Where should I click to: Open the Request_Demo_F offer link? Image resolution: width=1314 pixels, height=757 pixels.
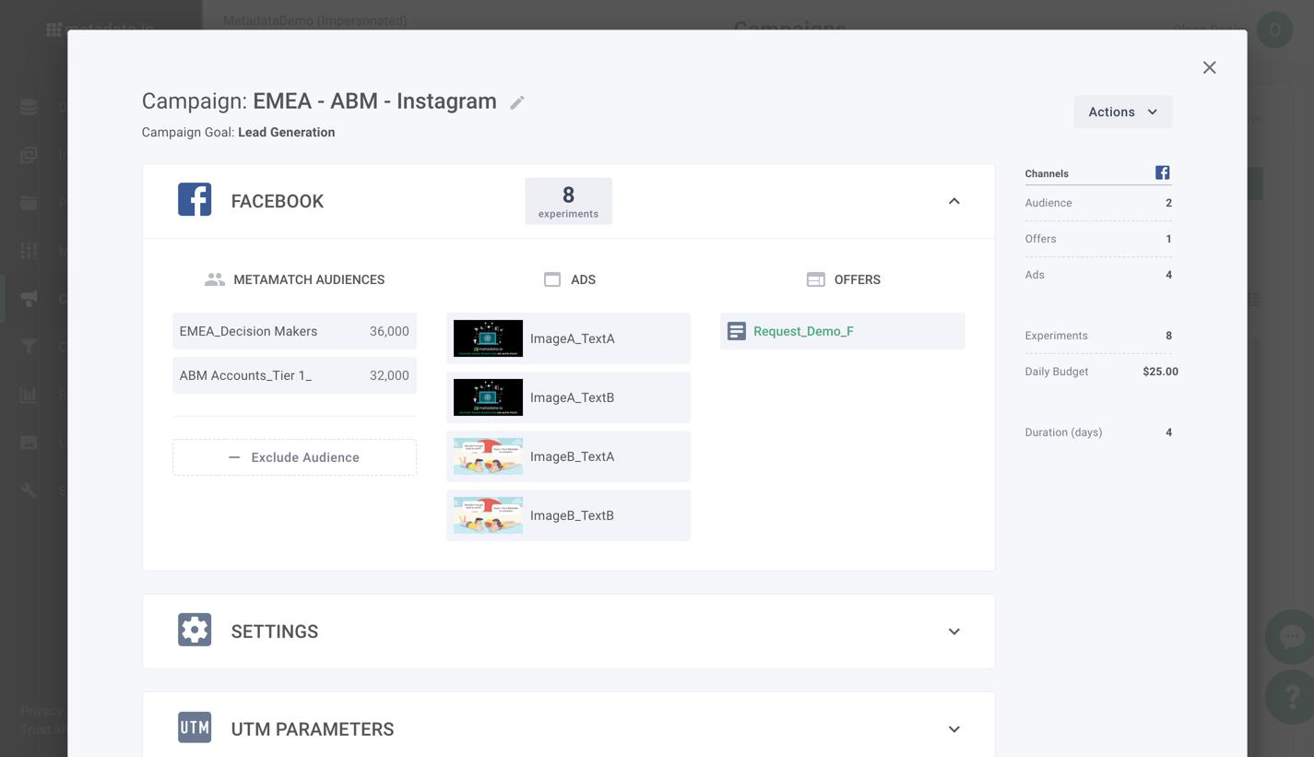click(803, 331)
